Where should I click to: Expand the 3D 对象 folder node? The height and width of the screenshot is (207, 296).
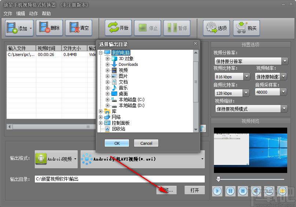(x=107, y=59)
